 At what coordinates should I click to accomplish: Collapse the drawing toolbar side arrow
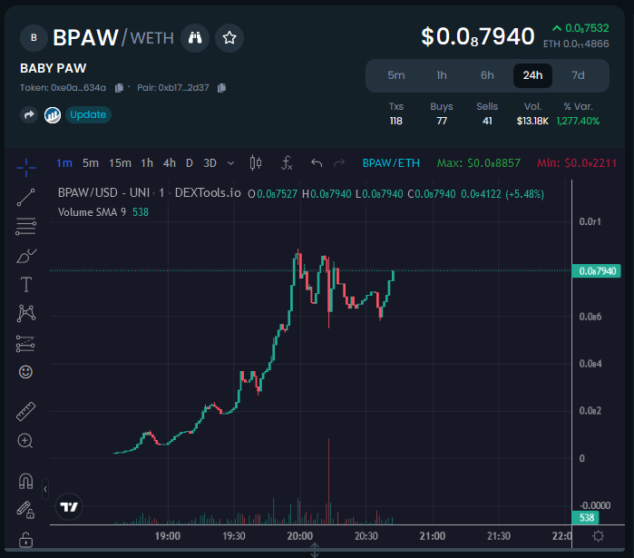[45, 489]
